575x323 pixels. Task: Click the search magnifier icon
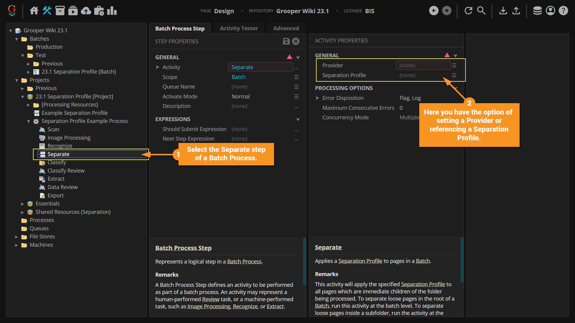click(481, 11)
